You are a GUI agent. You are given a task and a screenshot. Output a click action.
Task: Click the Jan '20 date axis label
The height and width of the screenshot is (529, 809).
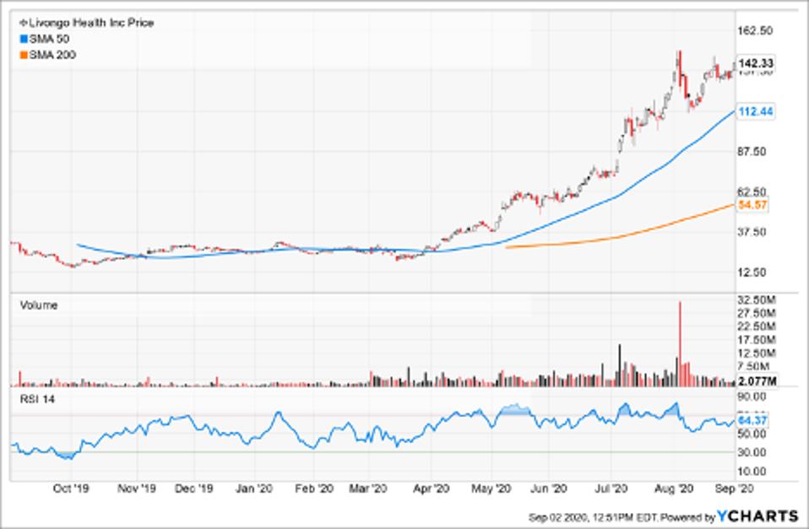[253, 489]
